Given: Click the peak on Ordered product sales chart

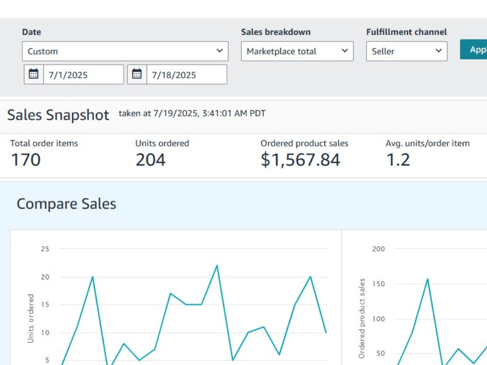Looking at the screenshot, I should pyautogui.click(x=428, y=279).
